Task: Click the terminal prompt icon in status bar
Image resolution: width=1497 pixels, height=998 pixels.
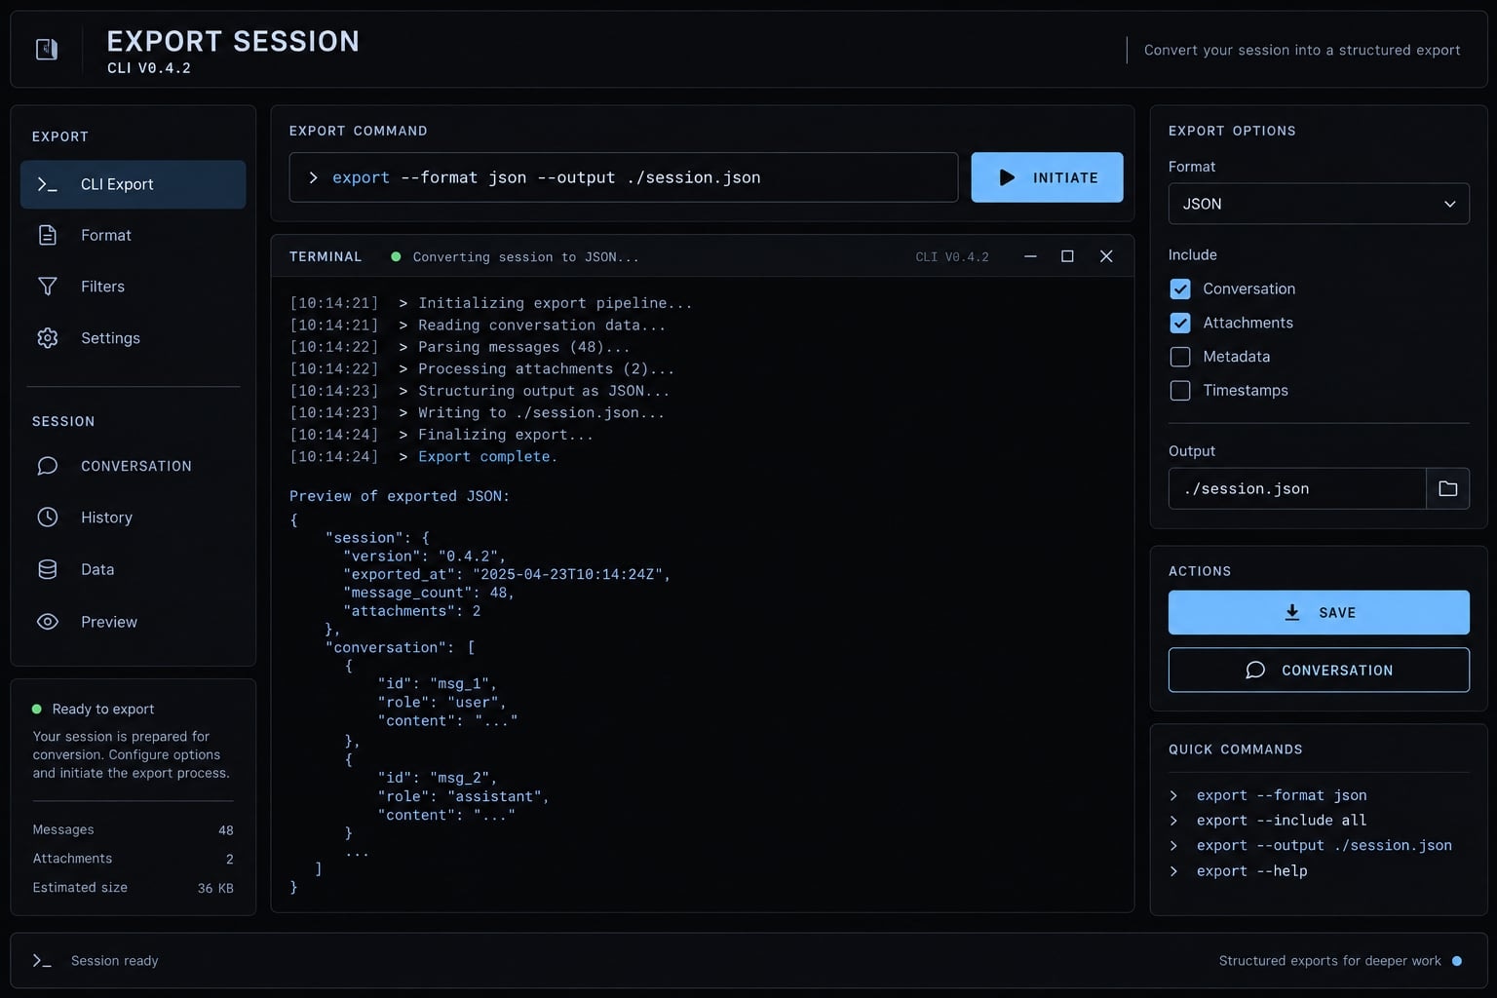Action: tap(41, 961)
